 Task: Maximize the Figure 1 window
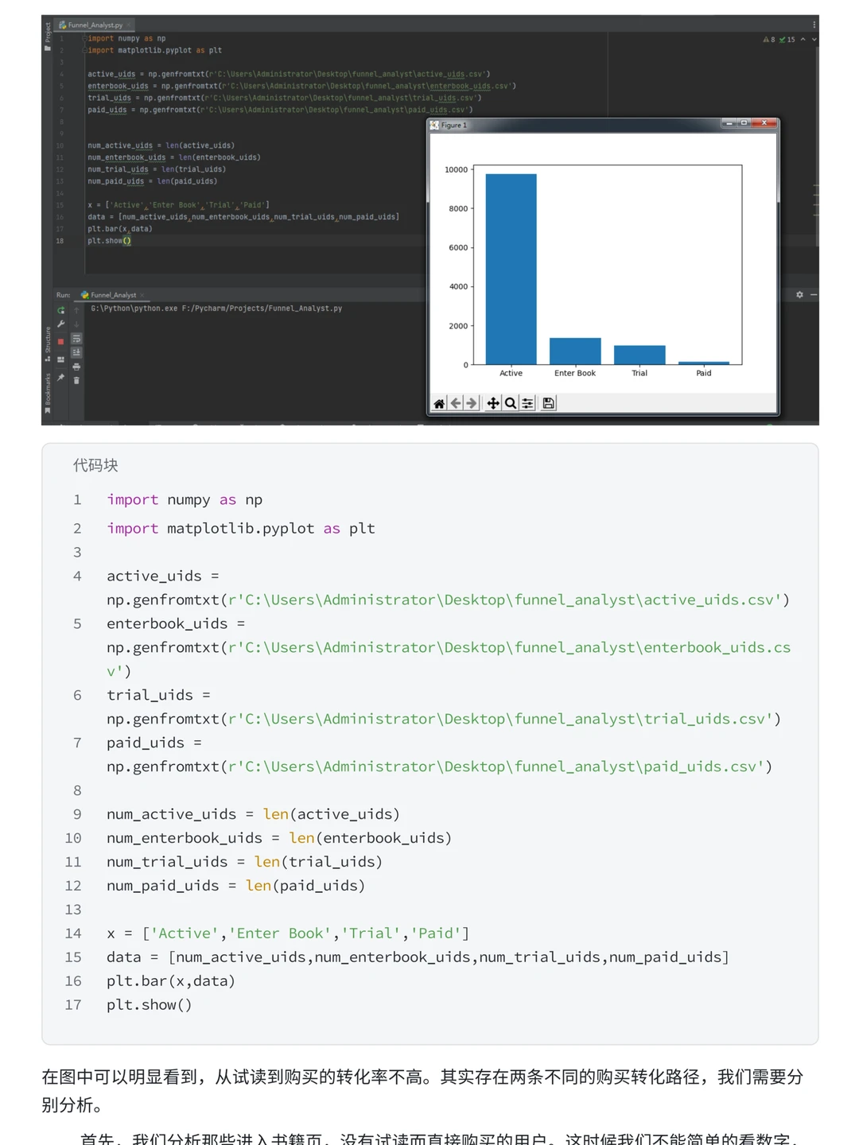coord(744,123)
